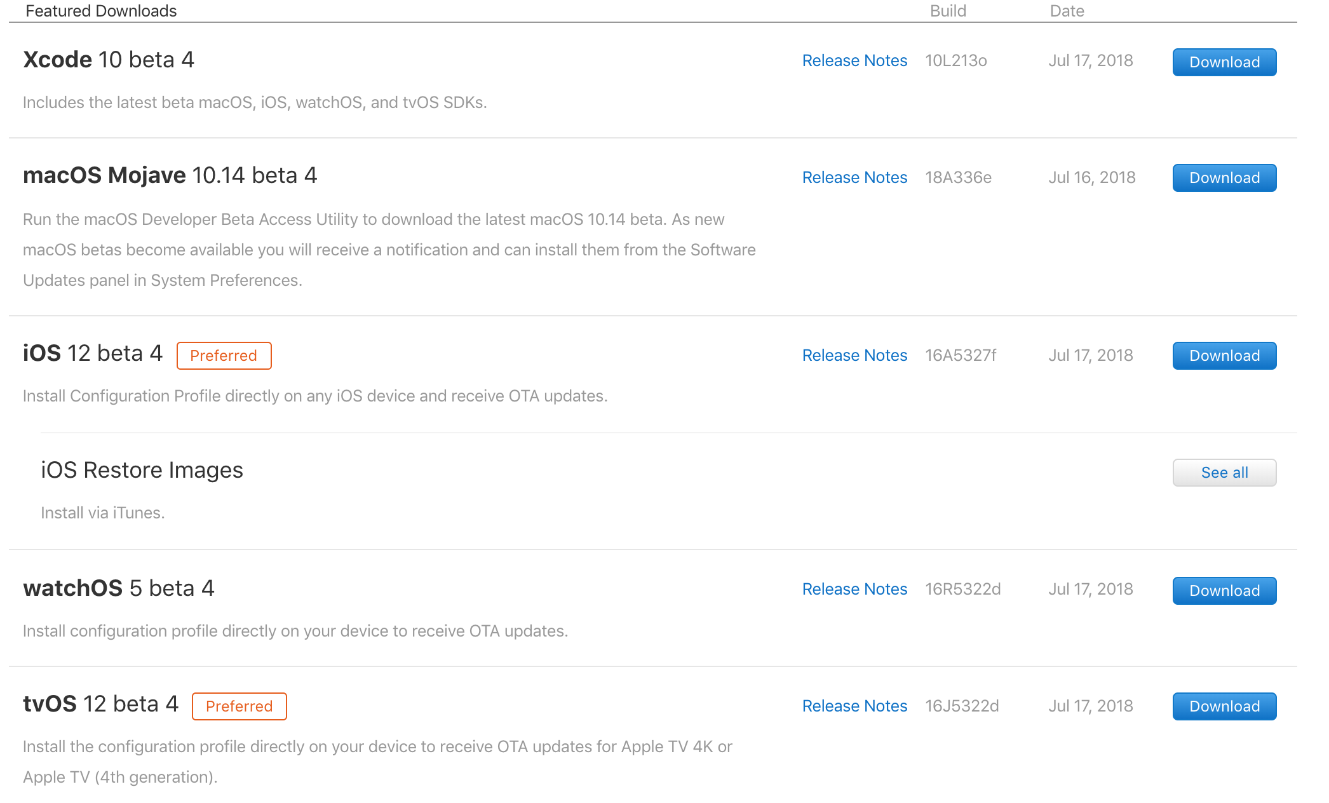
Task: Click the Preferred badge next to iOS 12
Action: [x=224, y=356]
